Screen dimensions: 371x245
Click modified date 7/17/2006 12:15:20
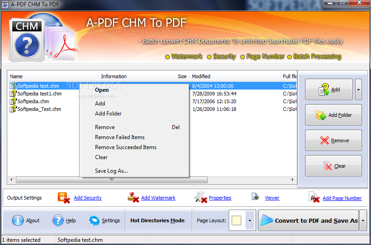tap(214, 101)
